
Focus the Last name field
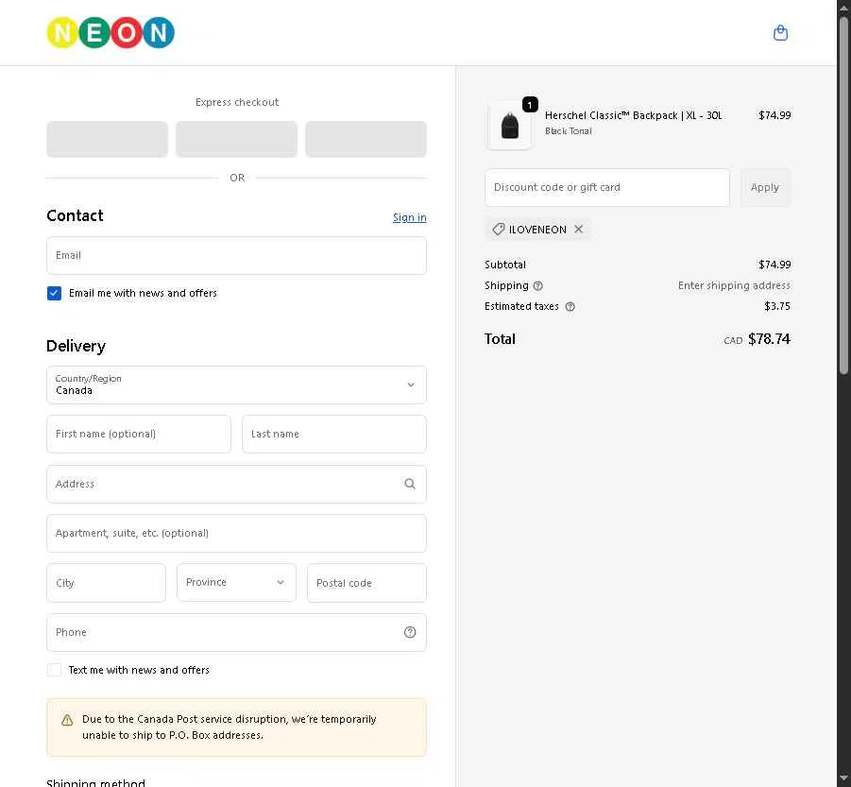333,434
